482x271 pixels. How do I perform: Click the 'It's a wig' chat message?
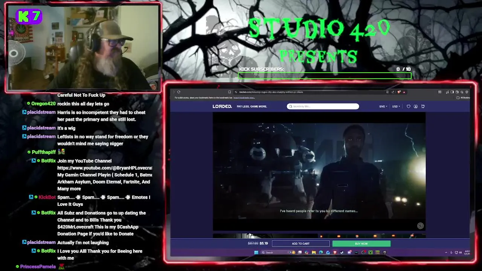(66, 128)
